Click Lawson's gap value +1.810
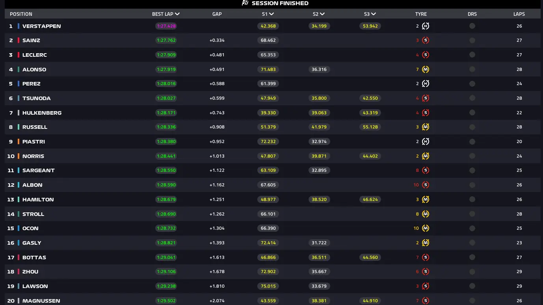This screenshot has height=305, width=543. [x=217, y=286]
